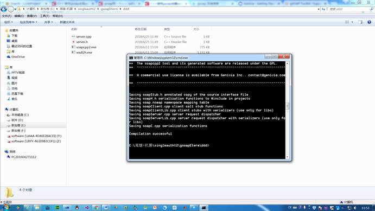Open 新加卷 (E:) drive
This screenshot has width=375, height=211.
18,125
